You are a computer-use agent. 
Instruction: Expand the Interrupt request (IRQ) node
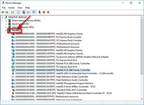[6, 27]
